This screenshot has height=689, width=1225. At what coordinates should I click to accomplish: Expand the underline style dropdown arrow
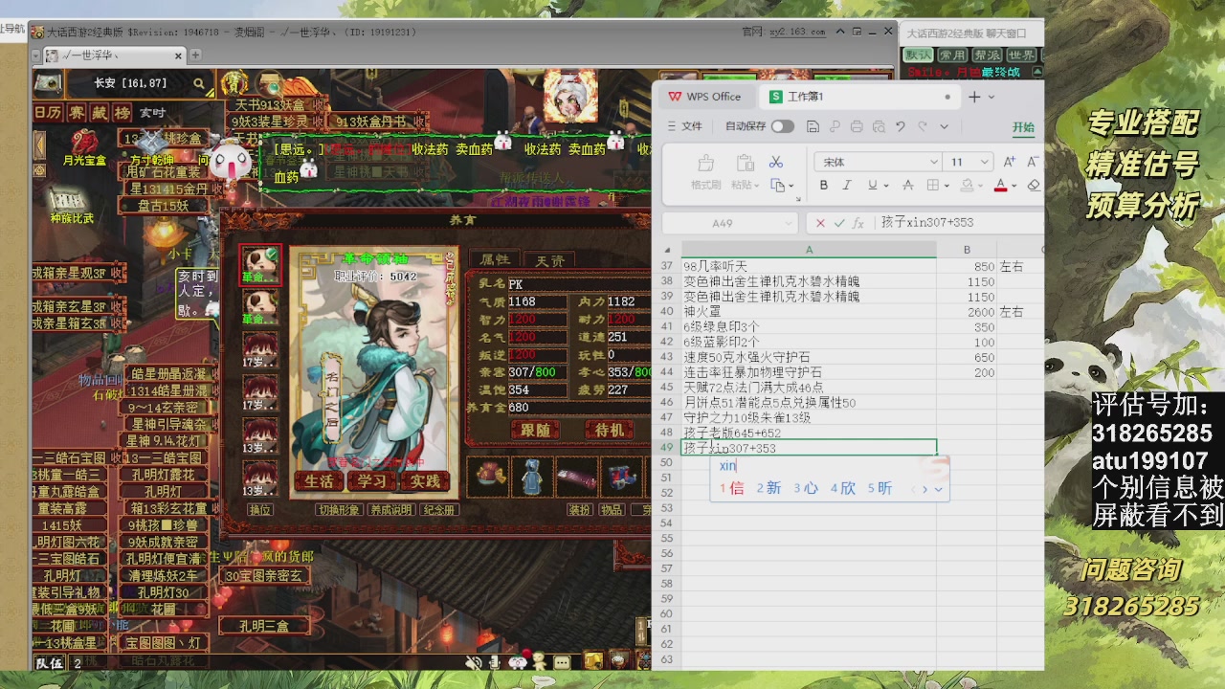pos(887,186)
